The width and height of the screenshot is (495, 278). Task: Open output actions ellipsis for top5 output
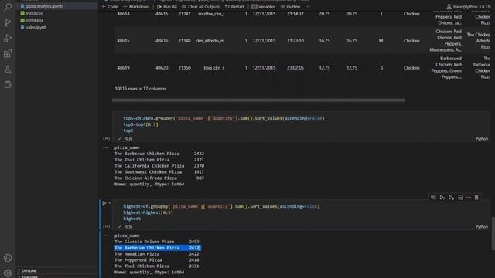coord(105,147)
